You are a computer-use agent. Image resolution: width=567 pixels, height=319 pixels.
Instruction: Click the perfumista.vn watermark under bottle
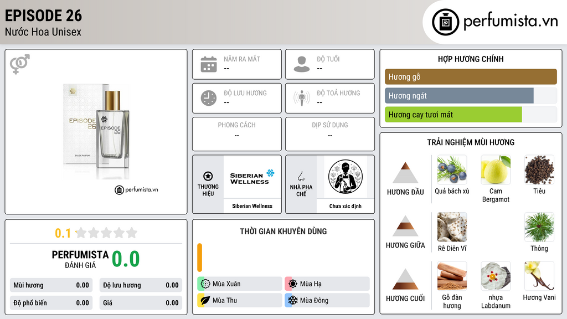[136, 189]
